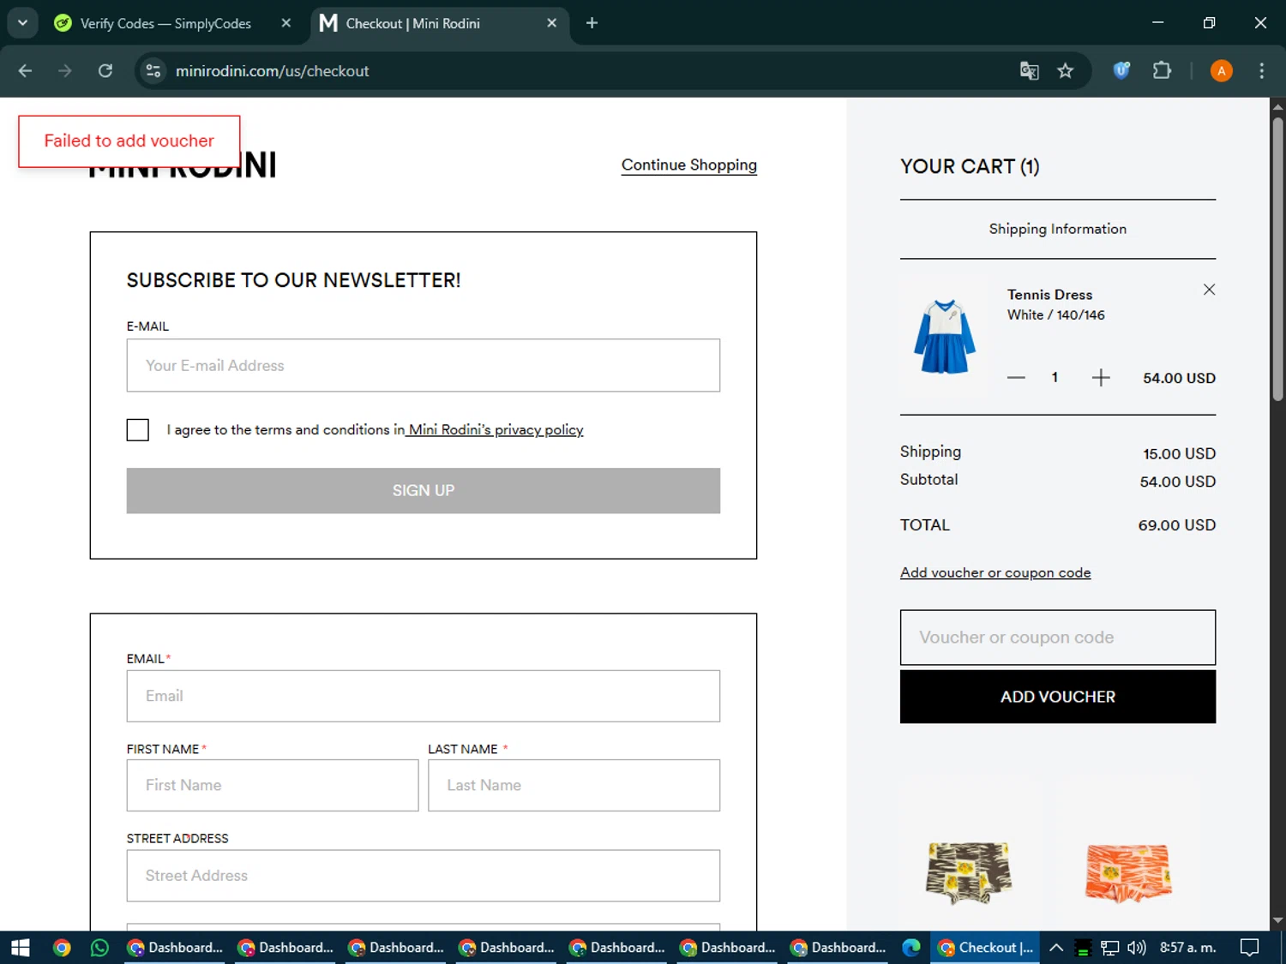This screenshot has height=964, width=1286.
Task: Switch to the Checkout taskbar window
Action: [x=985, y=947]
